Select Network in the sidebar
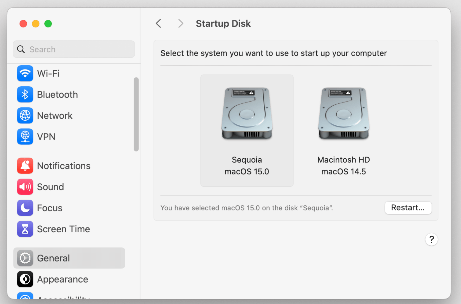Screen dimensions: 461x304 pyautogui.click(x=55, y=115)
